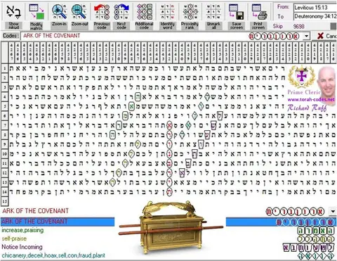337x261 pixels.
Task: Click the Skip value 9698
Action: tap(299, 26)
